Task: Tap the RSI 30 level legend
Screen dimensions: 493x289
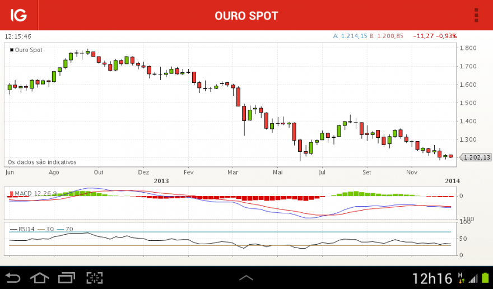Action: click(x=46, y=229)
